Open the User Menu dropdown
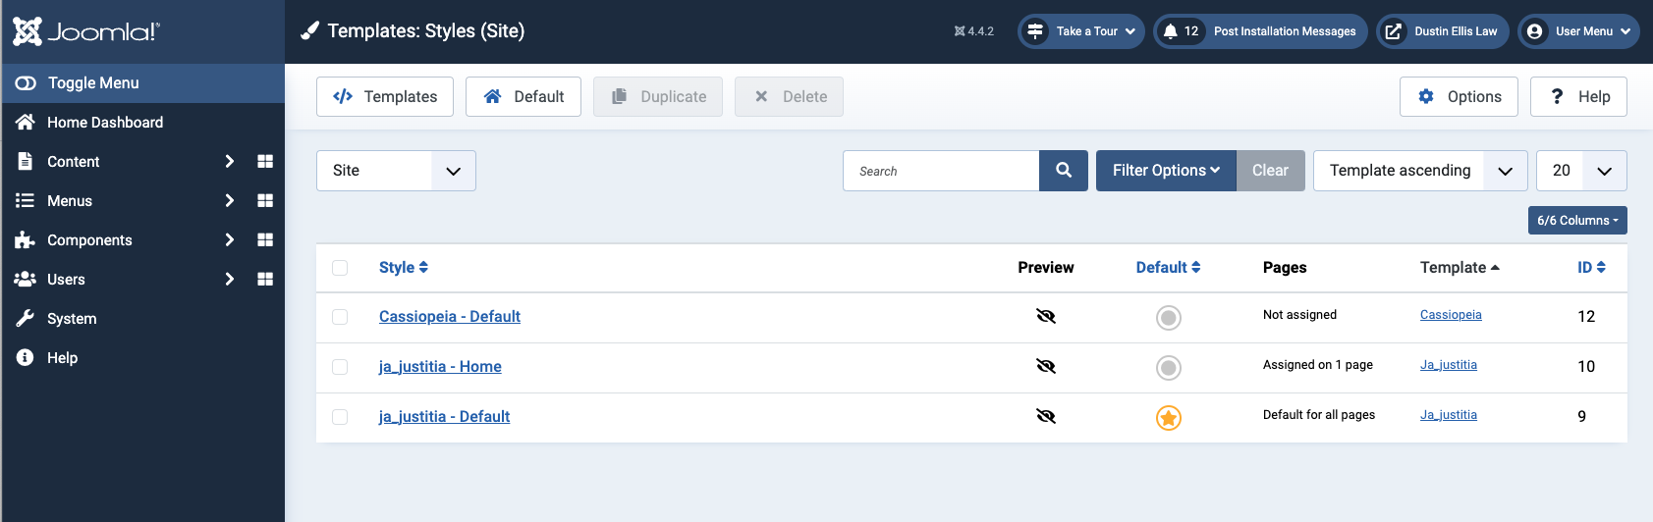 (x=1579, y=31)
